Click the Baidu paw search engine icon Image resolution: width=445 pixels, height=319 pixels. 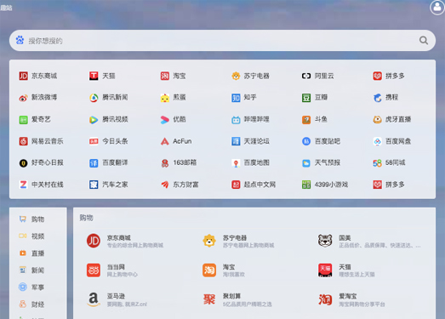click(x=20, y=40)
